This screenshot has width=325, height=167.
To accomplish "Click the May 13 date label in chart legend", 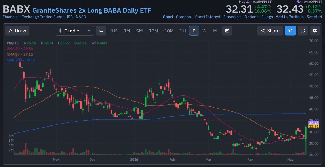I will 13,43.
